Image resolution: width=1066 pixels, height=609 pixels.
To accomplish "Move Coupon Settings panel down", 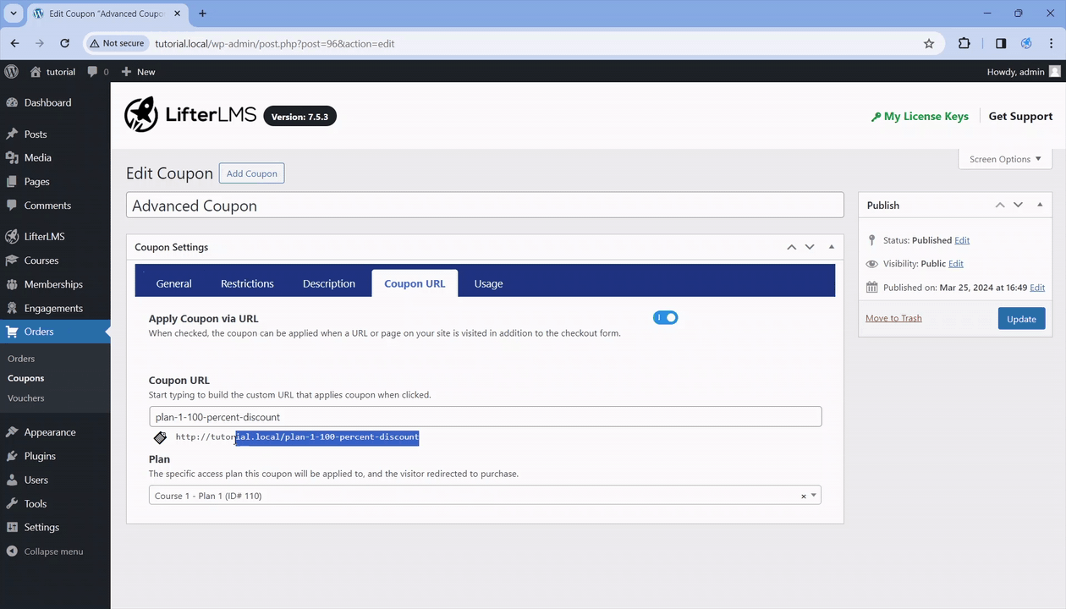I will click(x=810, y=247).
